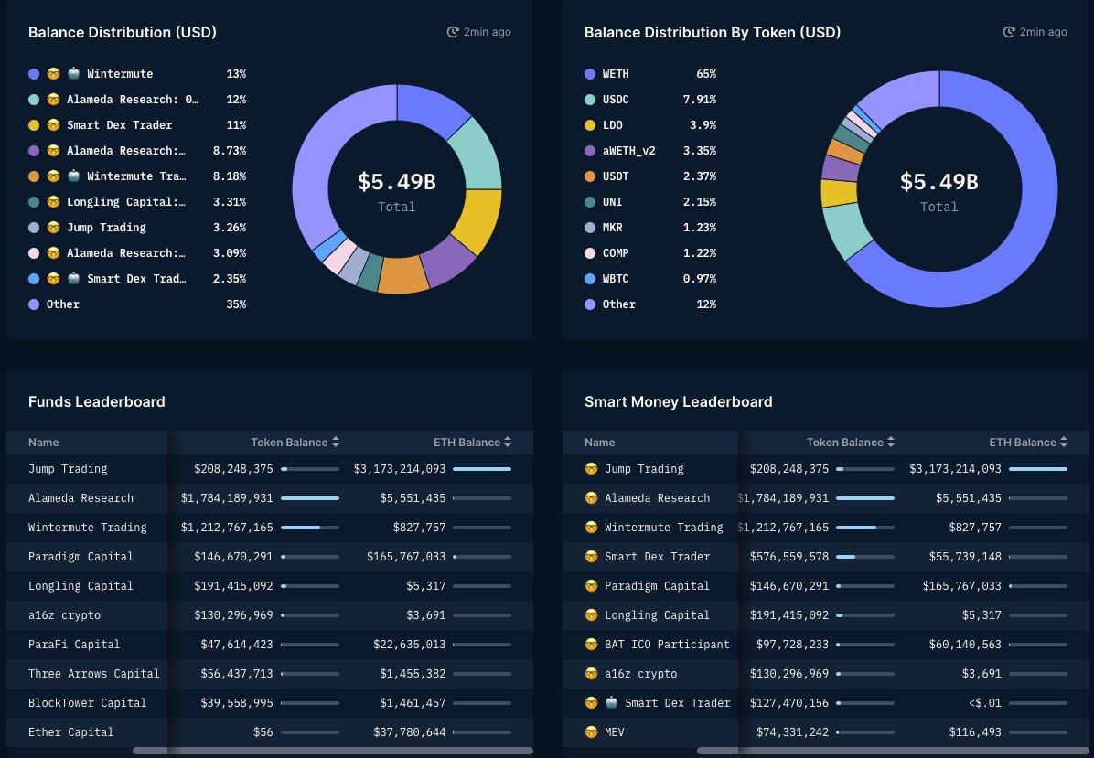Screen dimensions: 1094x758
Task: Sort Smart Money Leaderboard by ETH Balance
Action: [x=1028, y=443]
